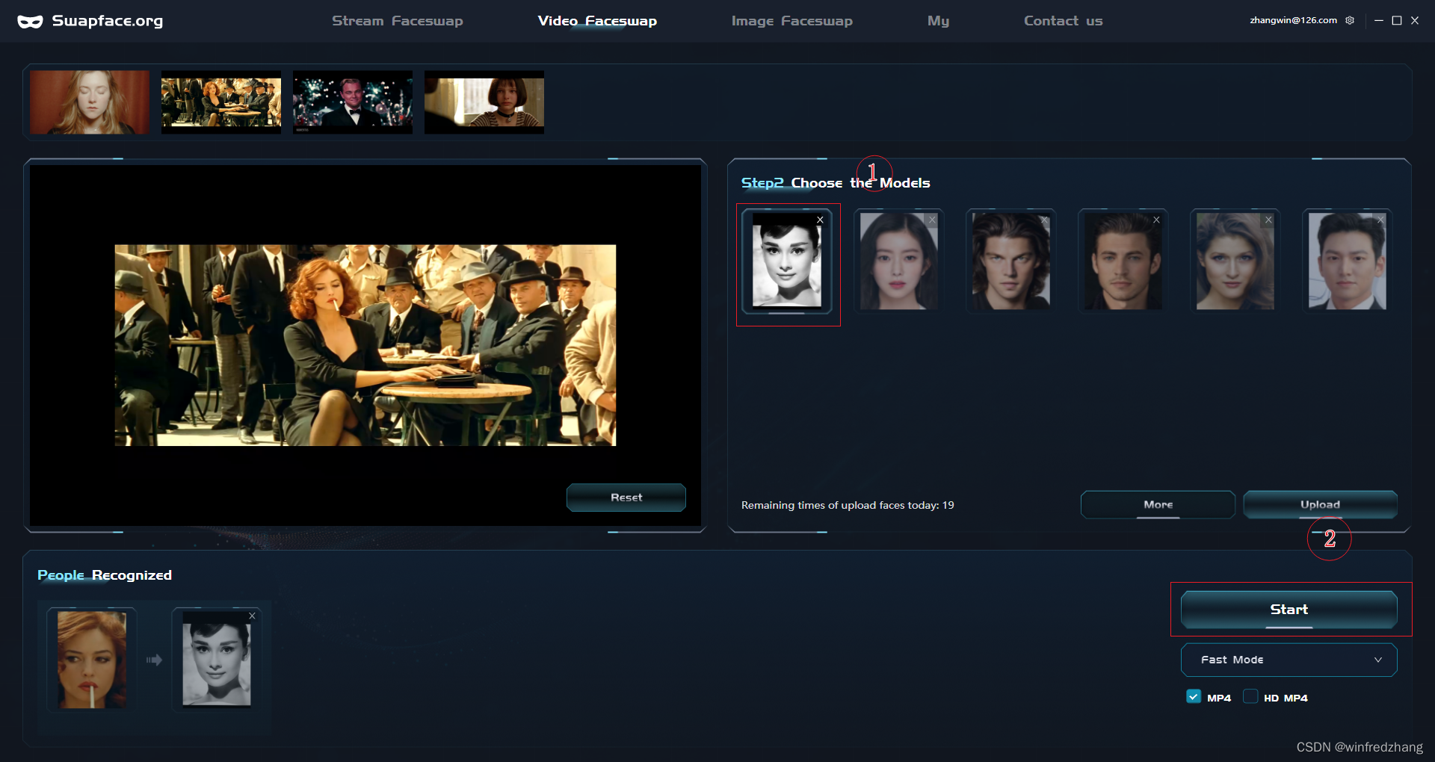Switch to Stream Faceswap tab
Image resolution: width=1435 pixels, height=762 pixels.
[x=398, y=21]
